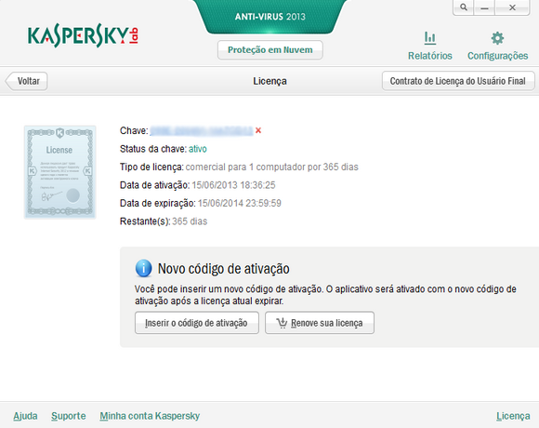Open Proteção em Nuvem
The height and width of the screenshot is (428, 539).
(270, 50)
